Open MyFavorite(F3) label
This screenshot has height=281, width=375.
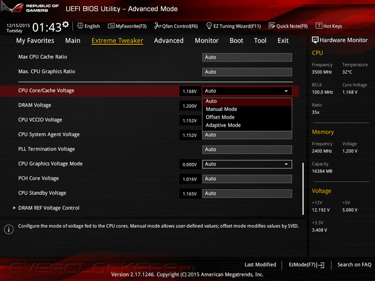131,26
